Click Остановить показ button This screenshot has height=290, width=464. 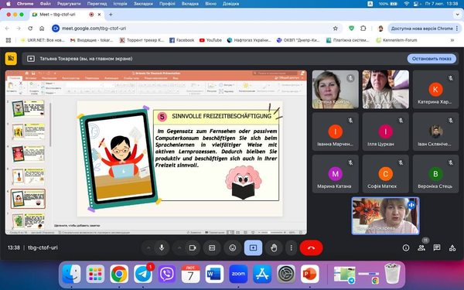pos(432,59)
